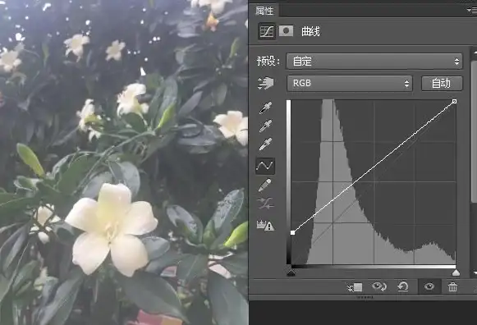The width and height of the screenshot is (477, 325).
Task: Open the 预设 preset dropdown
Action: coord(374,62)
